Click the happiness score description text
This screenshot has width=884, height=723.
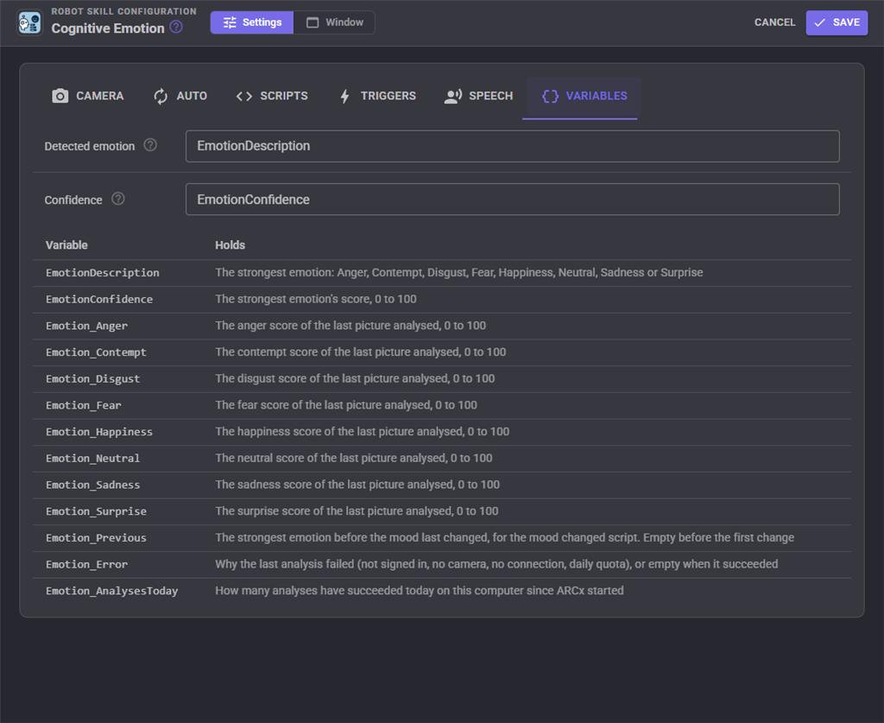(x=362, y=431)
